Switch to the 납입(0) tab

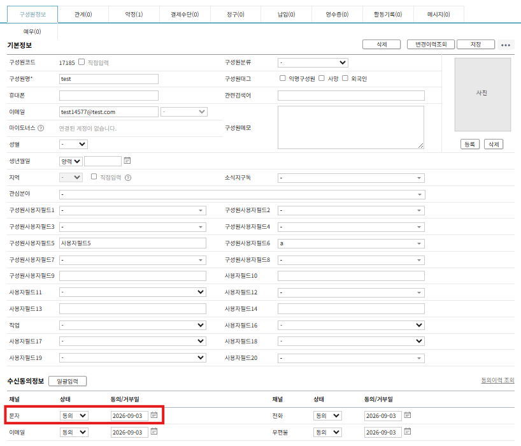(x=287, y=14)
